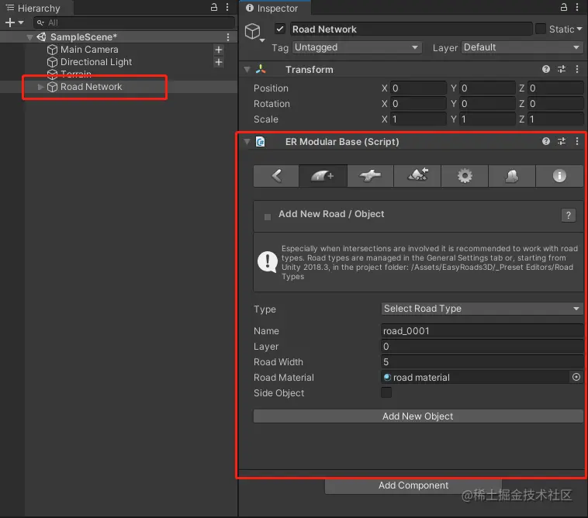The width and height of the screenshot is (588, 518).
Task: Click the Rotation Y field
Action: (x=487, y=103)
